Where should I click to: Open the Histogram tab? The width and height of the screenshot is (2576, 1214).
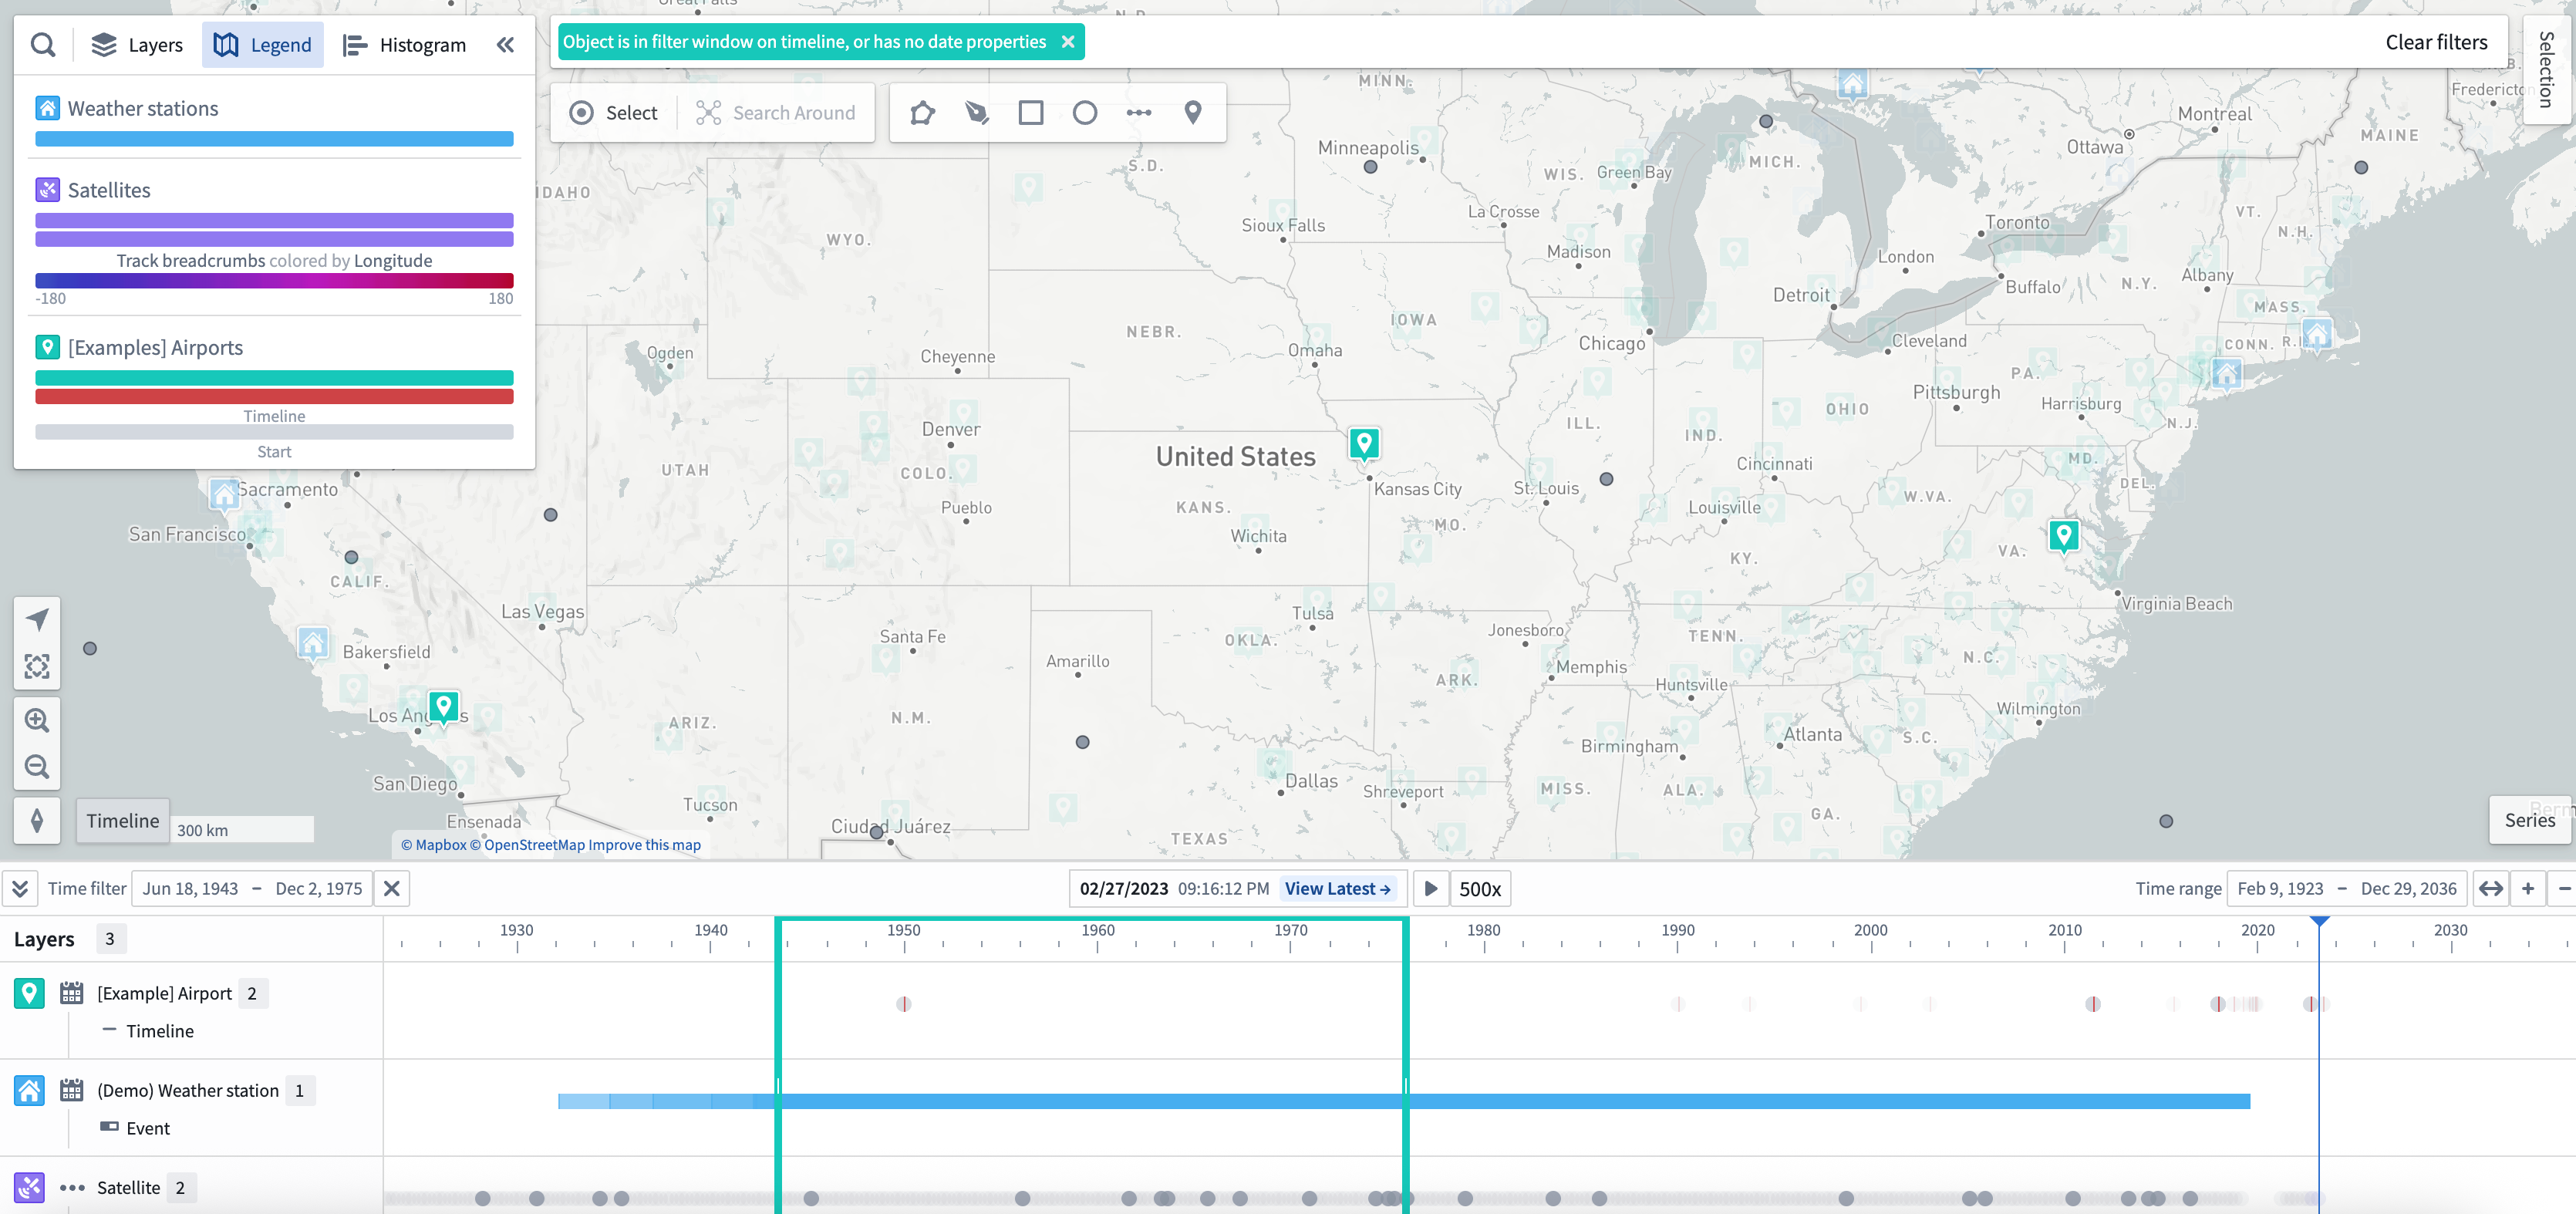click(404, 45)
